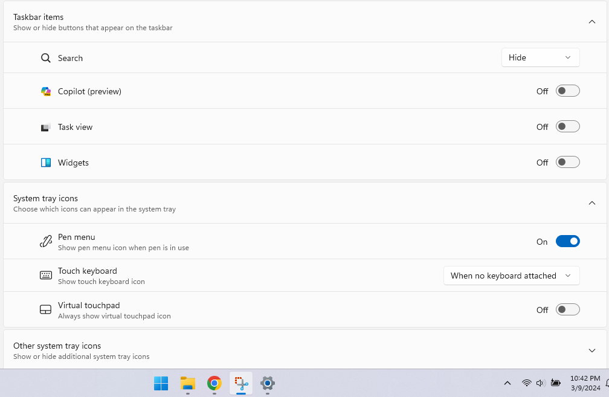Click 'Show pen menu icon when pen is in use'
Image resolution: width=609 pixels, height=397 pixels.
(123, 248)
